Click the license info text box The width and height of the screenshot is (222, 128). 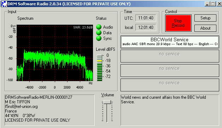[x=49, y=110]
